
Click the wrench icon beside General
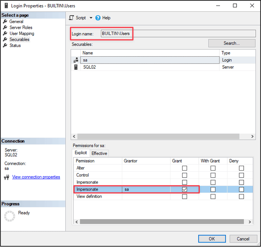tap(5, 21)
